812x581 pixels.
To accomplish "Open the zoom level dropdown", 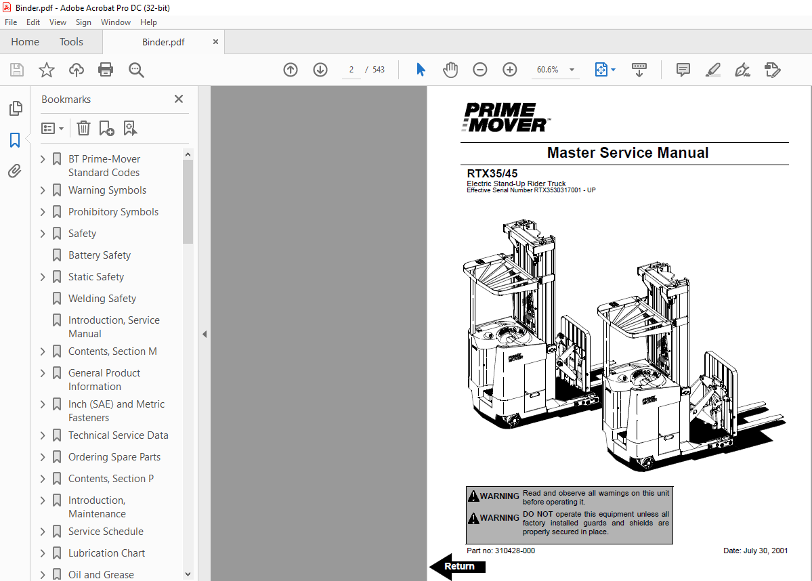I will [x=572, y=69].
